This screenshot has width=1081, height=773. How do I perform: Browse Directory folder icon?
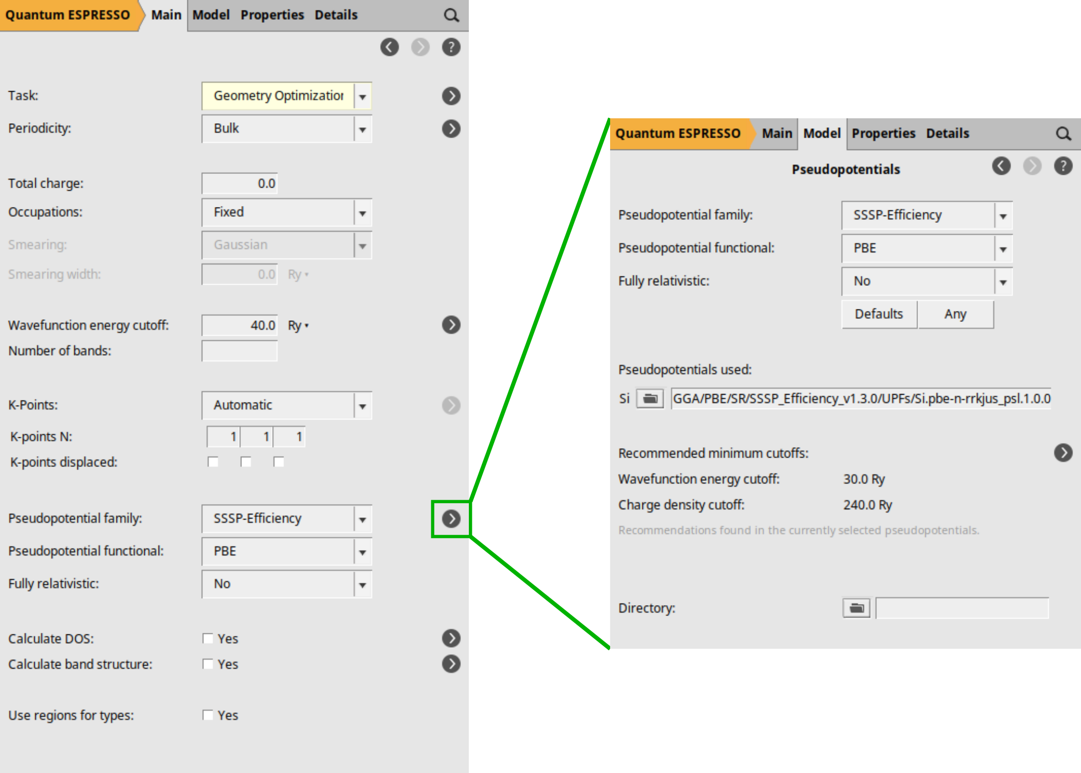click(x=856, y=608)
